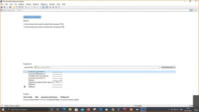Expand display filter history dropdown
Viewport: 199px width, 112px height.
pyautogui.click(x=194, y=10)
